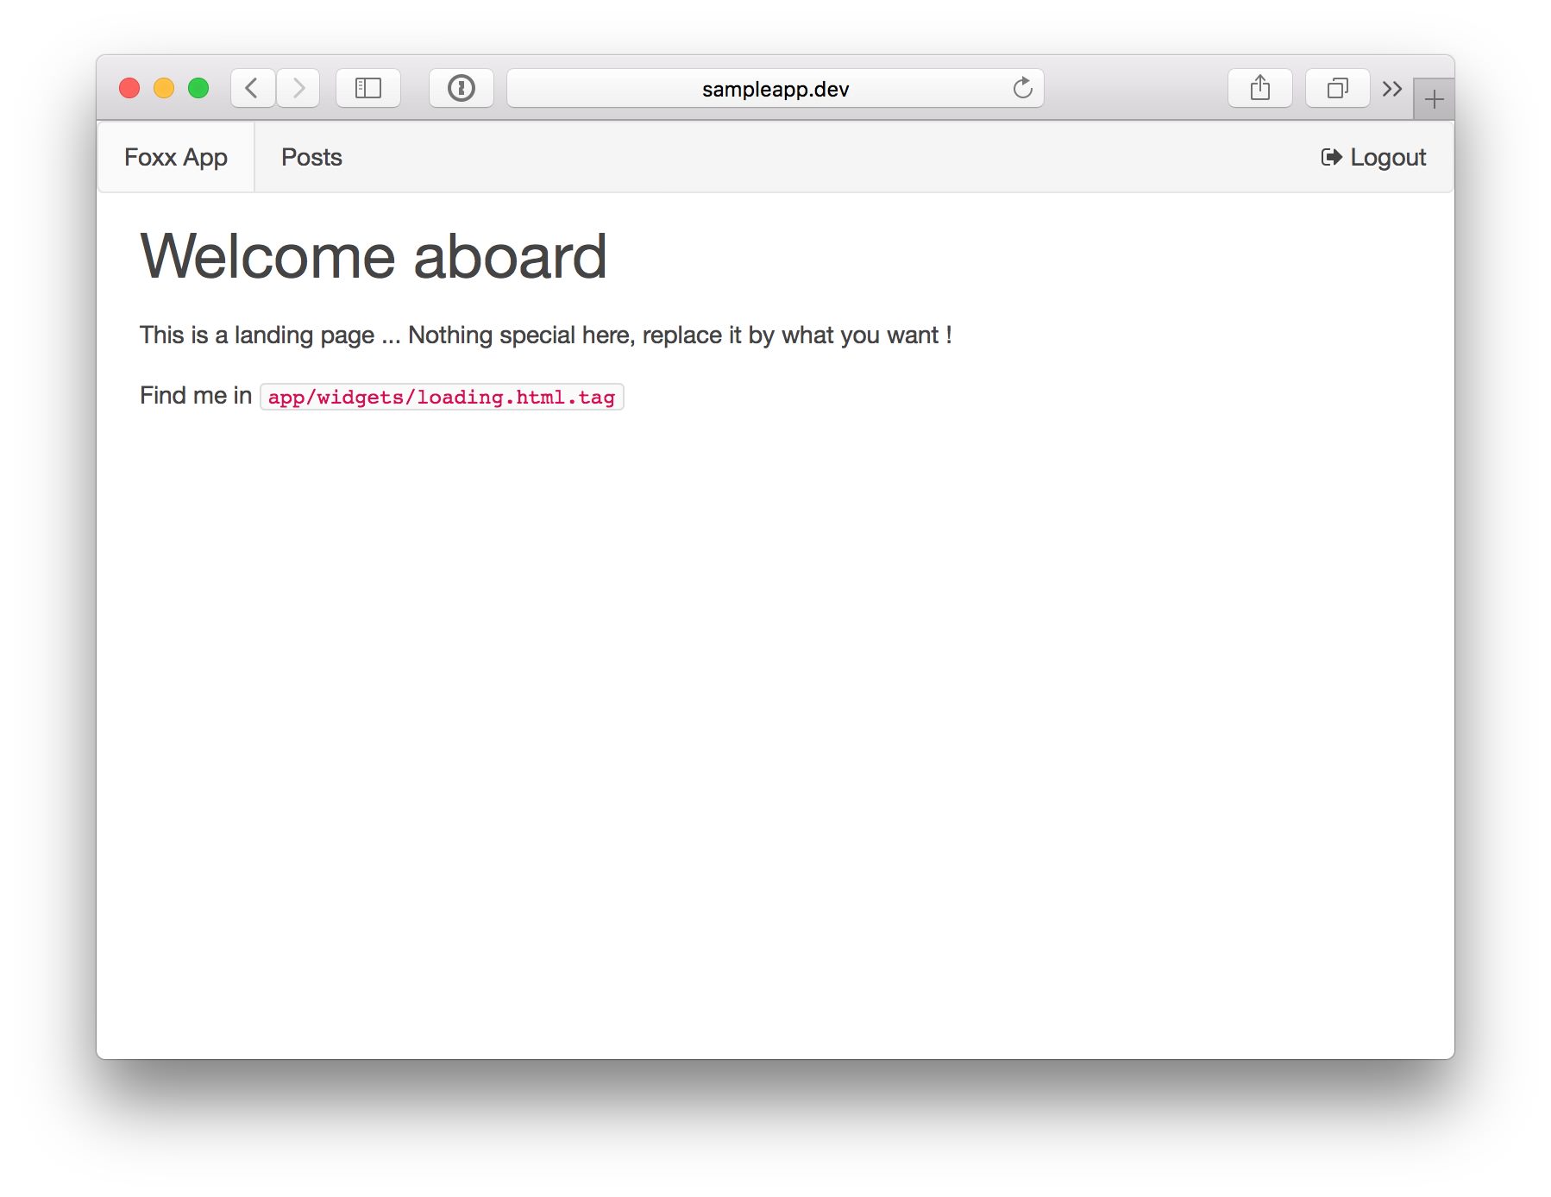This screenshot has height=1197, width=1551.
Task: Click the sampleapp.dev address bar
Action: click(x=774, y=89)
